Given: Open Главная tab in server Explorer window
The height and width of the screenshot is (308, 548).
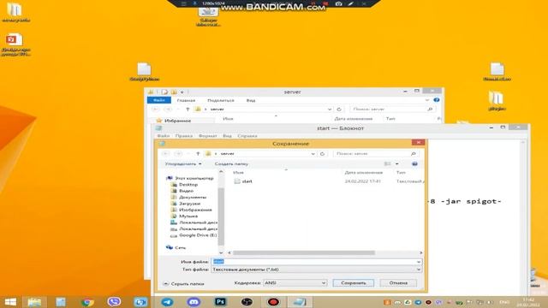Looking at the screenshot, I should pyautogui.click(x=186, y=100).
